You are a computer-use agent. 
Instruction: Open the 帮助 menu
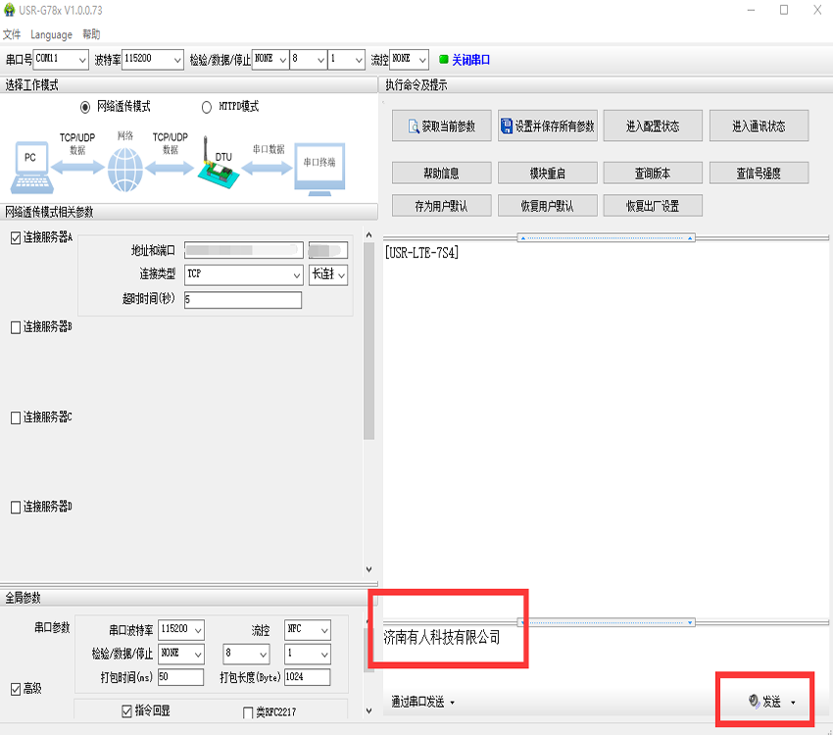point(93,34)
